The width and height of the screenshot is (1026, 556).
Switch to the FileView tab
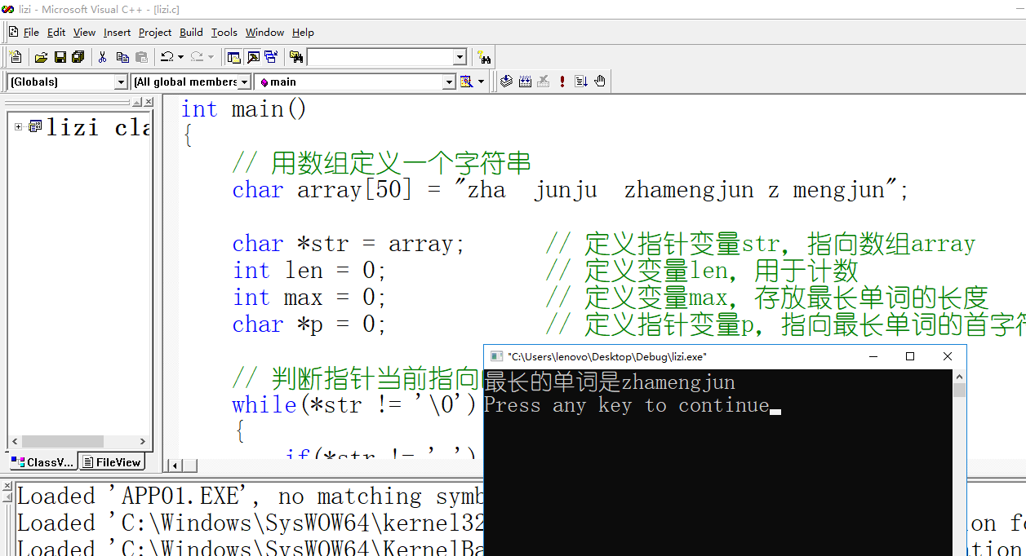[112, 462]
